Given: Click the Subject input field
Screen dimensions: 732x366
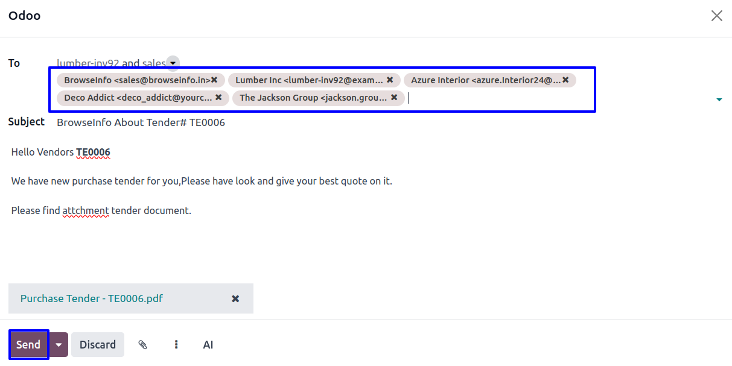Looking at the screenshot, I should pos(362,122).
